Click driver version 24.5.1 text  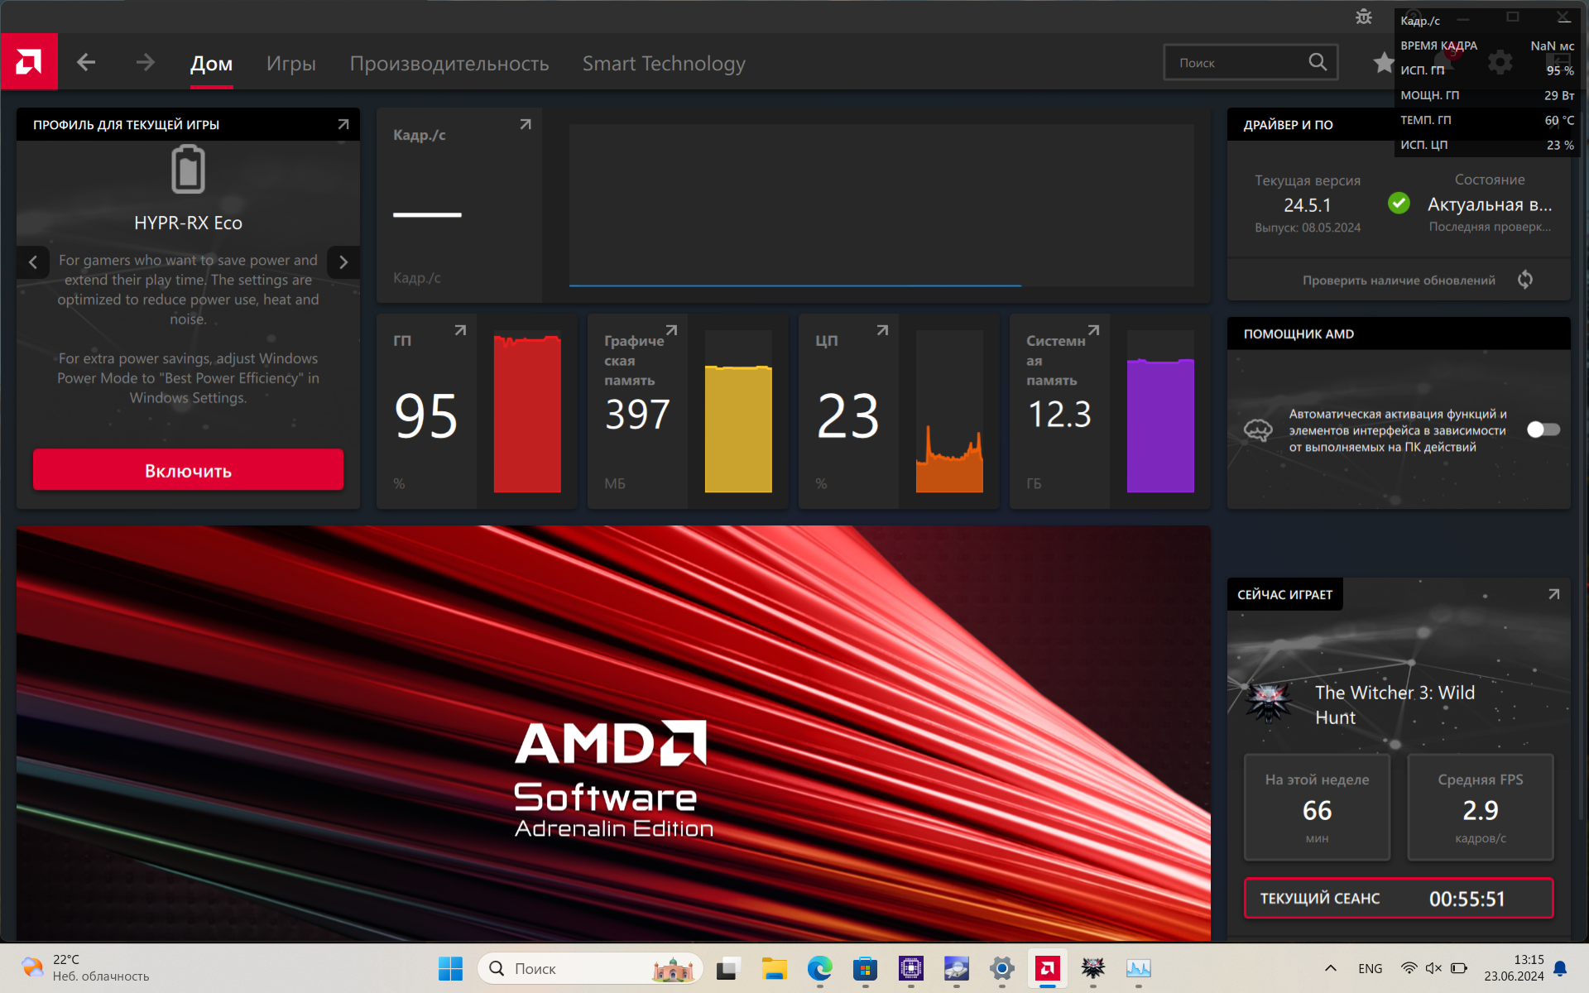[x=1308, y=205]
